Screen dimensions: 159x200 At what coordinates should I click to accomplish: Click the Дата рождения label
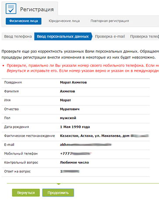pos(17,127)
